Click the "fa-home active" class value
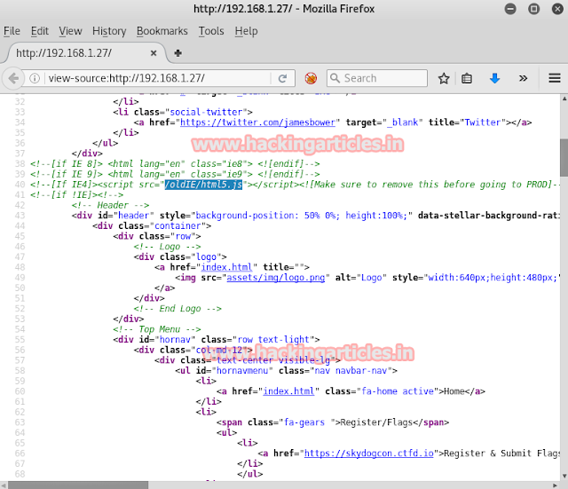Viewport: 568px width, 489px height. point(398,391)
